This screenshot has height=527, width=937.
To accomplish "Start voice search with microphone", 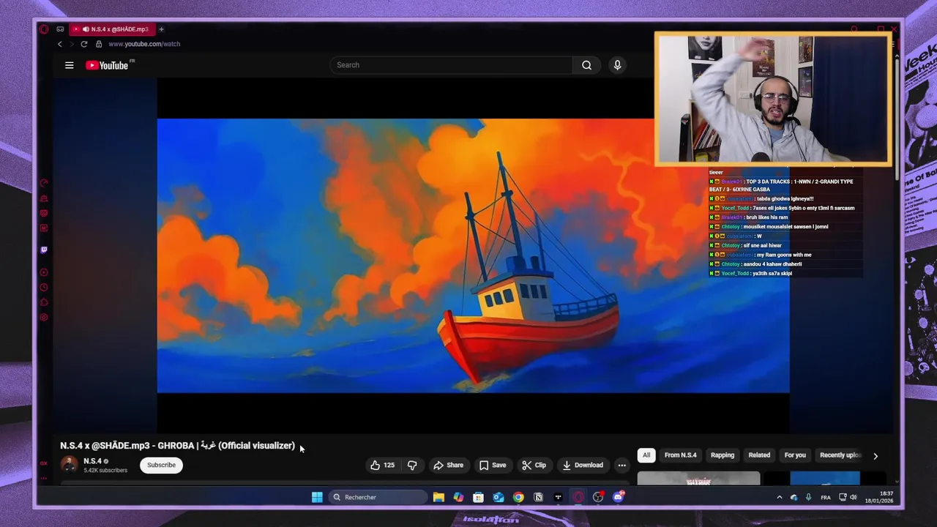I will (x=617, y=65).
